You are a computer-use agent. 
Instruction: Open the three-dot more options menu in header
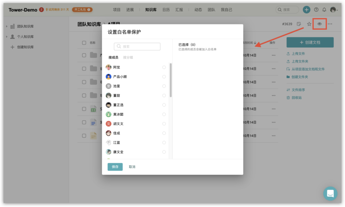click(x=330, y=24)
